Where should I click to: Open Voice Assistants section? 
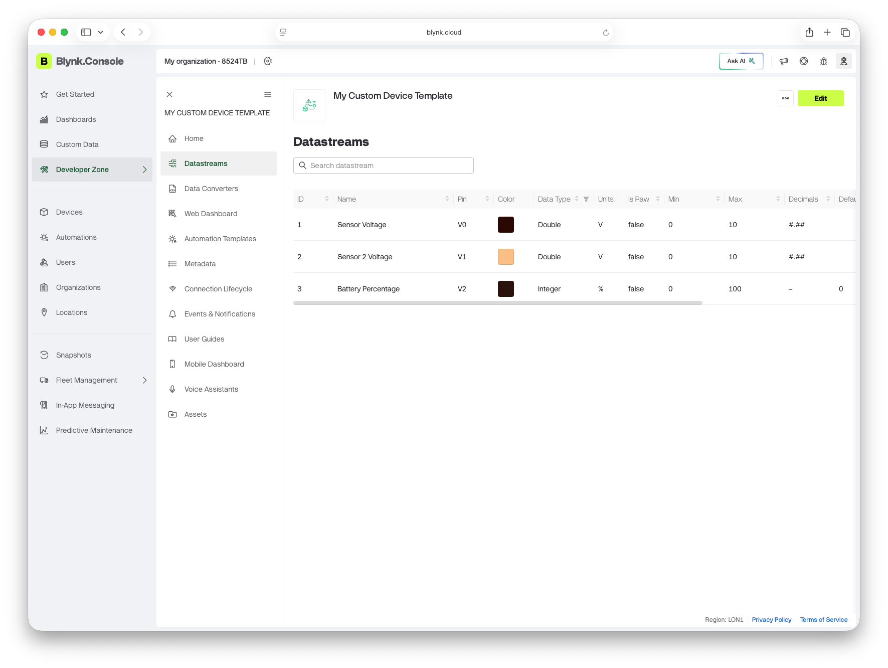pyautogui.click(x=219, y=389)
